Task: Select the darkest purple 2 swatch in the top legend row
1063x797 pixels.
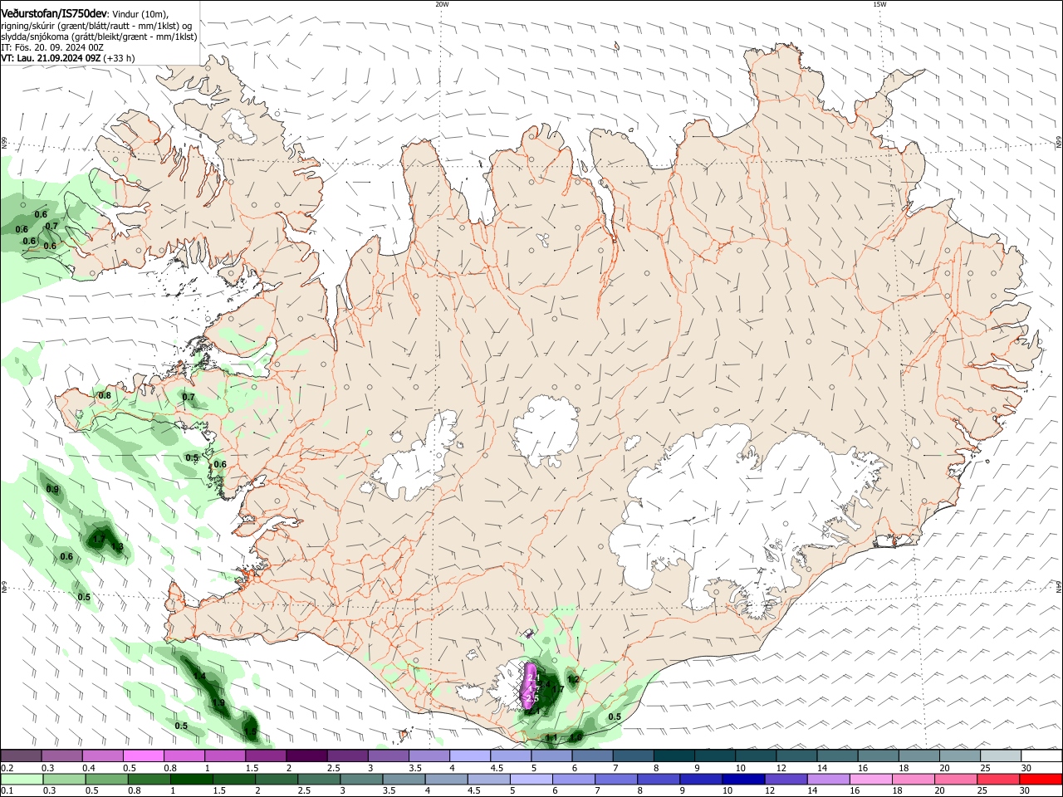Action: pos(306,755)
